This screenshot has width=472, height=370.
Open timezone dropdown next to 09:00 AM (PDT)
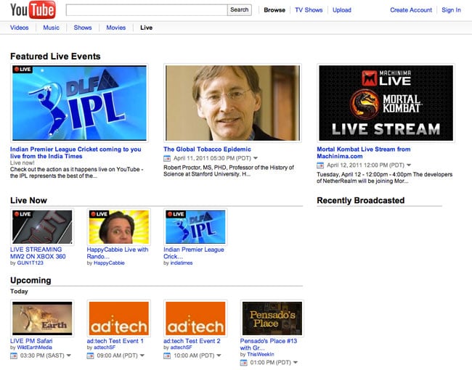point(142,355)
